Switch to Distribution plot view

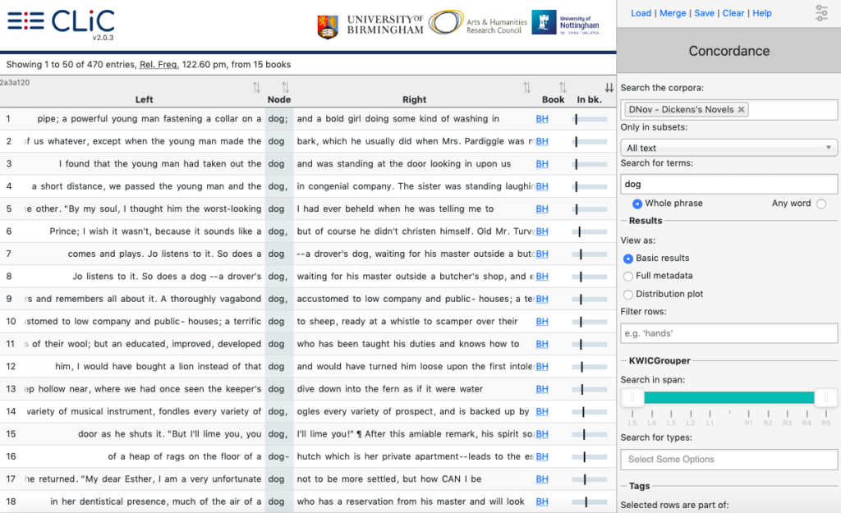[628, 294]
